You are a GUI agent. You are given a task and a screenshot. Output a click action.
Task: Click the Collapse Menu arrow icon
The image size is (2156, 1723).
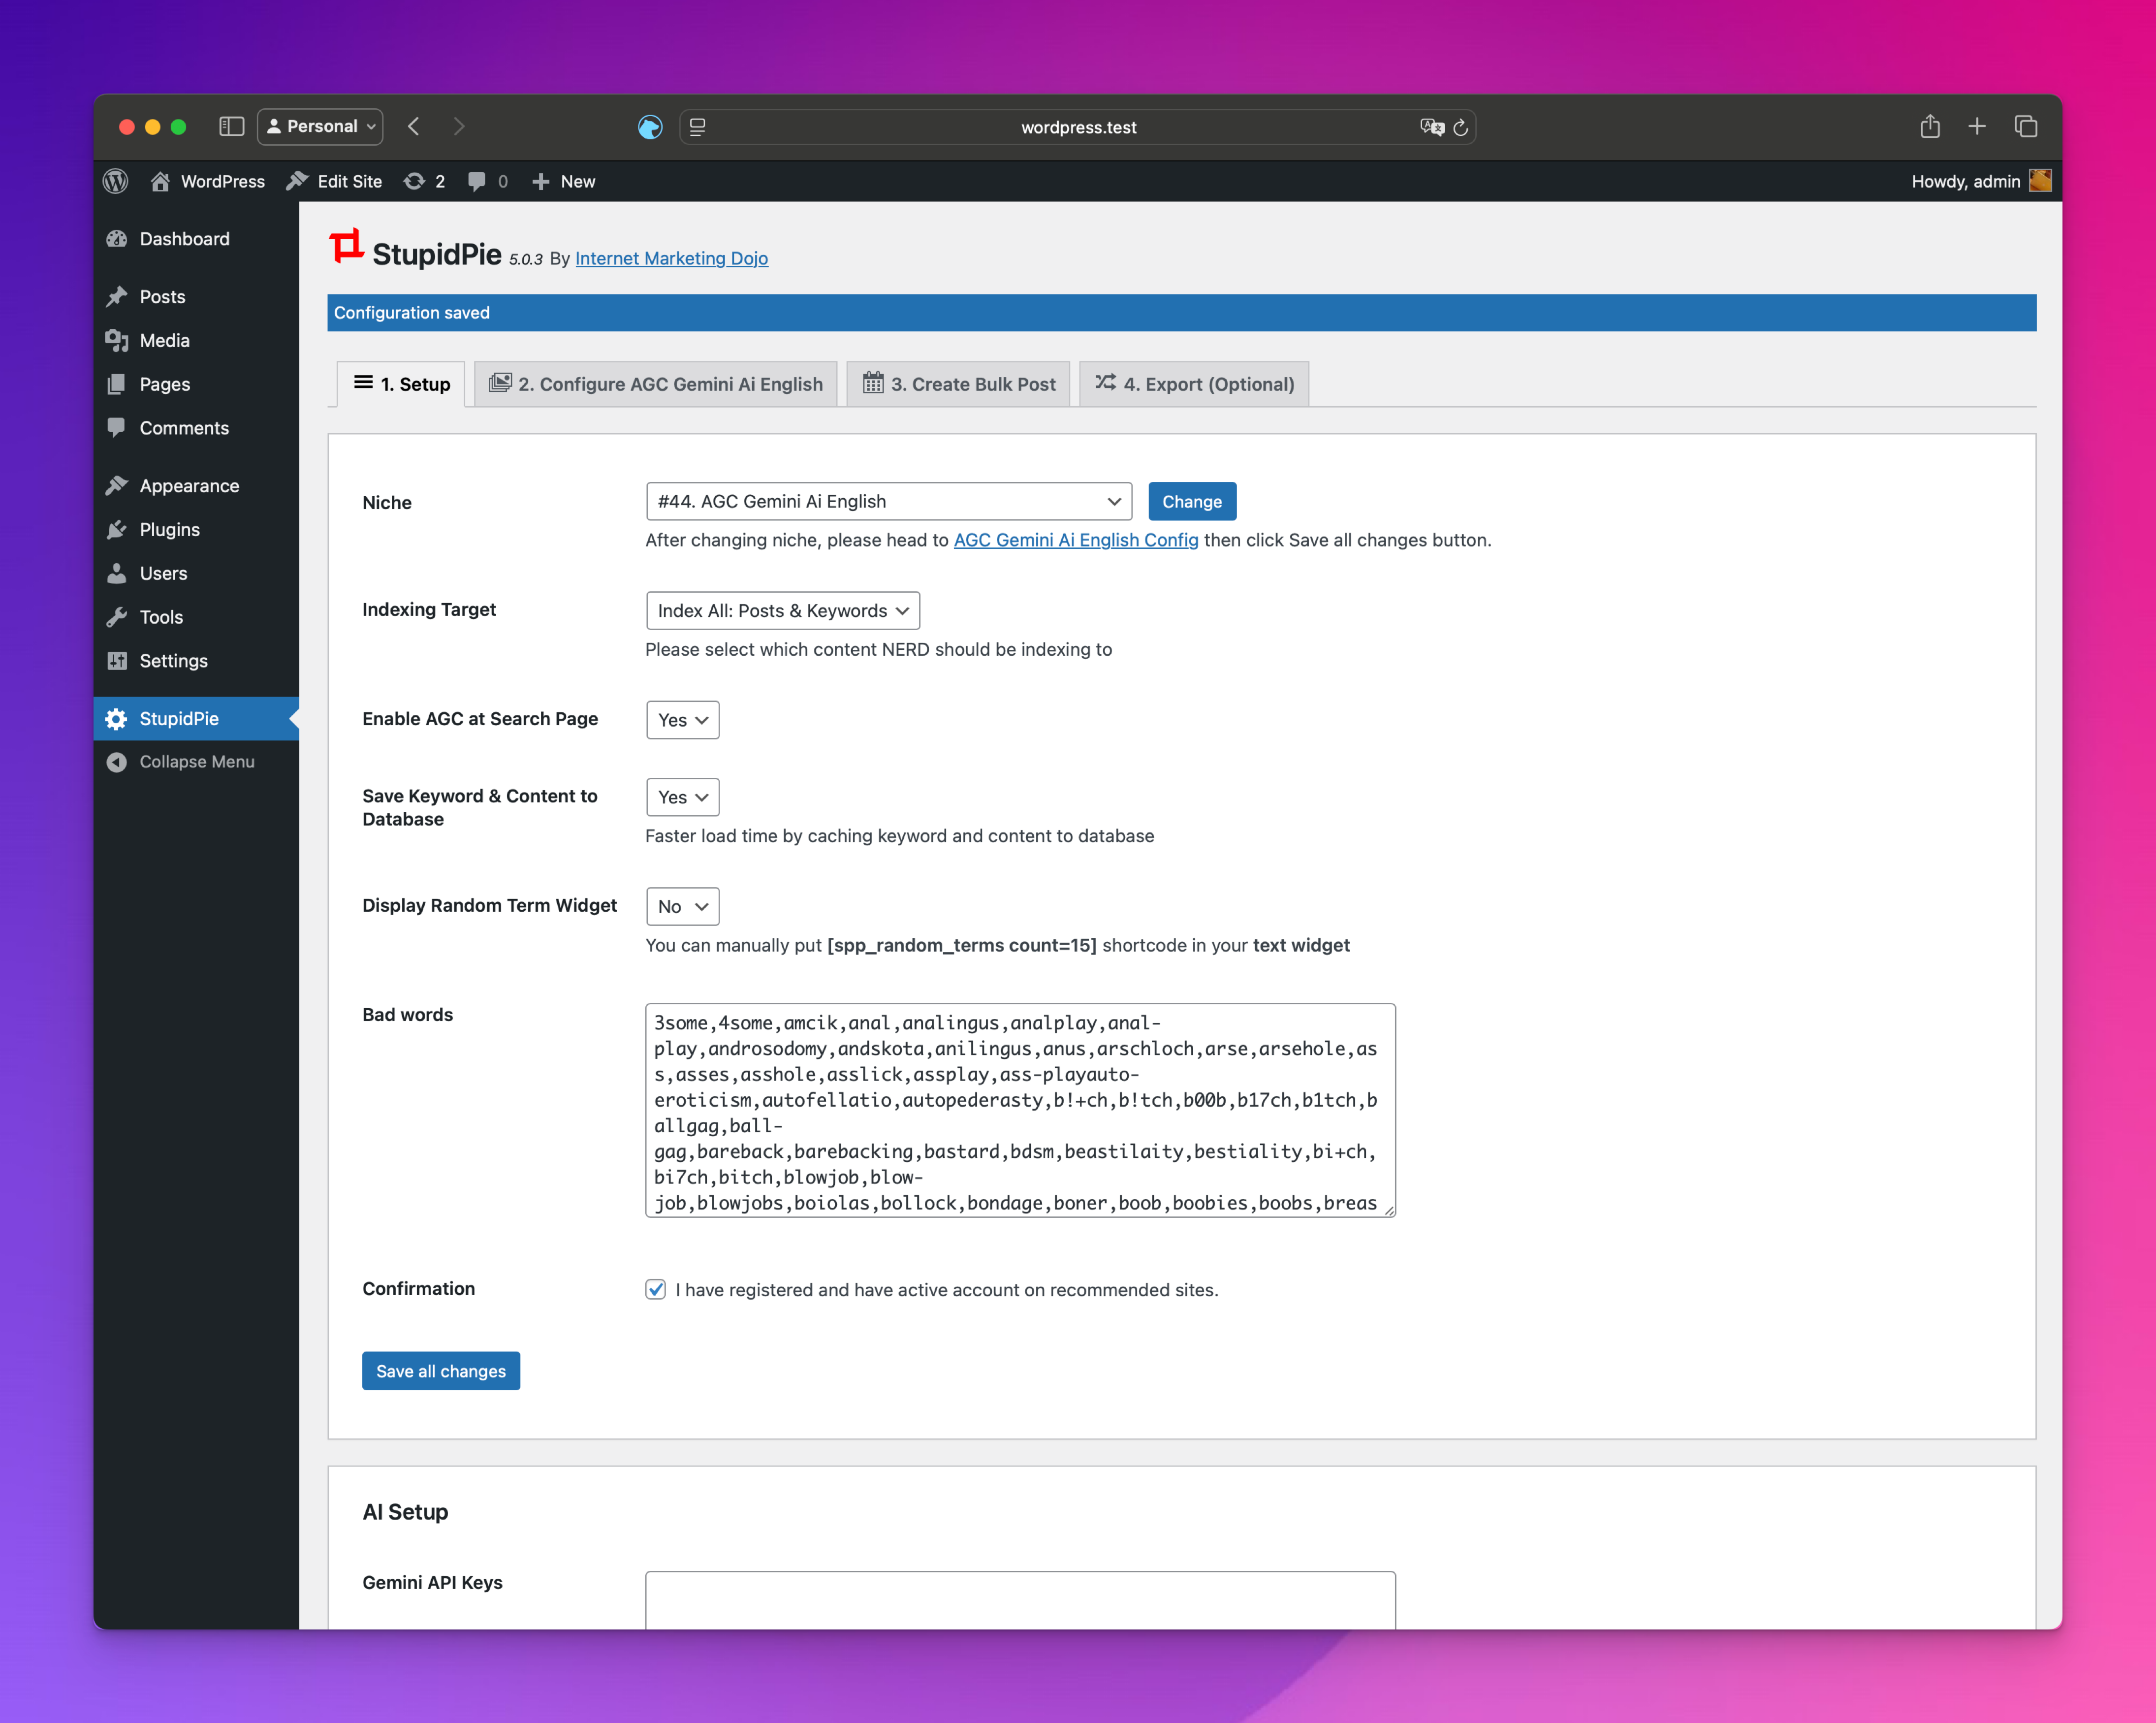click(x=117, y=761)
